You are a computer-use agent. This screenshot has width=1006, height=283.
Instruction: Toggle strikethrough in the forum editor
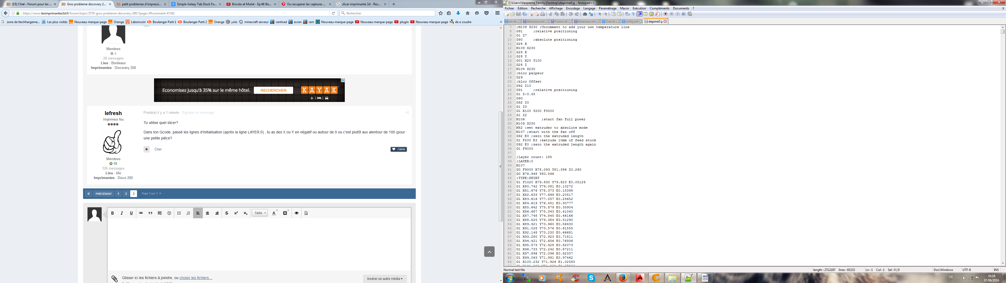[227, 213]
